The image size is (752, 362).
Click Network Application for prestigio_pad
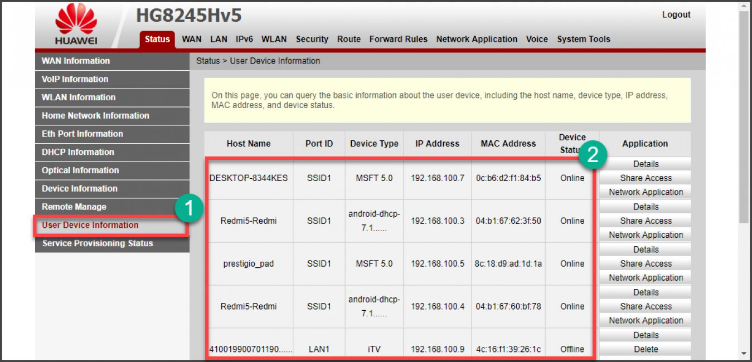tap(646, 278)
